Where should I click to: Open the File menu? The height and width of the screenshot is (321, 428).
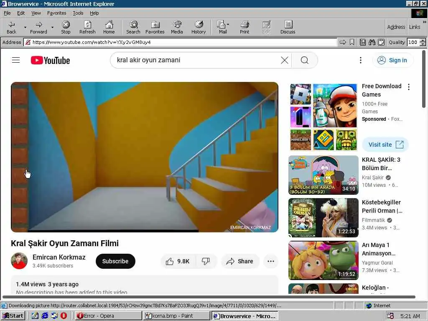coord(7,13)
